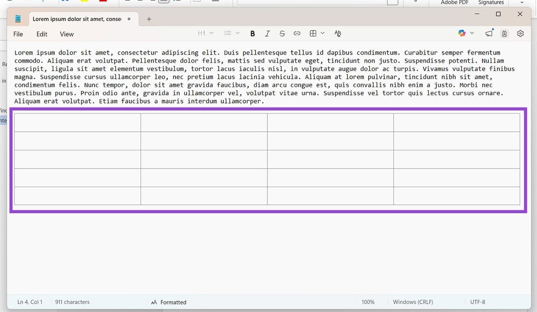Viewport: 537px width, 312px height.
Task: Open the File menu
Action: coord(18,34)
